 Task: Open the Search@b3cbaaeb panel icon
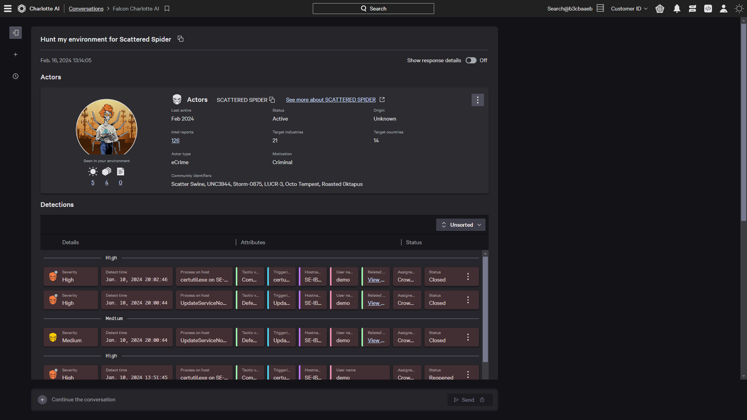(600, 8)
